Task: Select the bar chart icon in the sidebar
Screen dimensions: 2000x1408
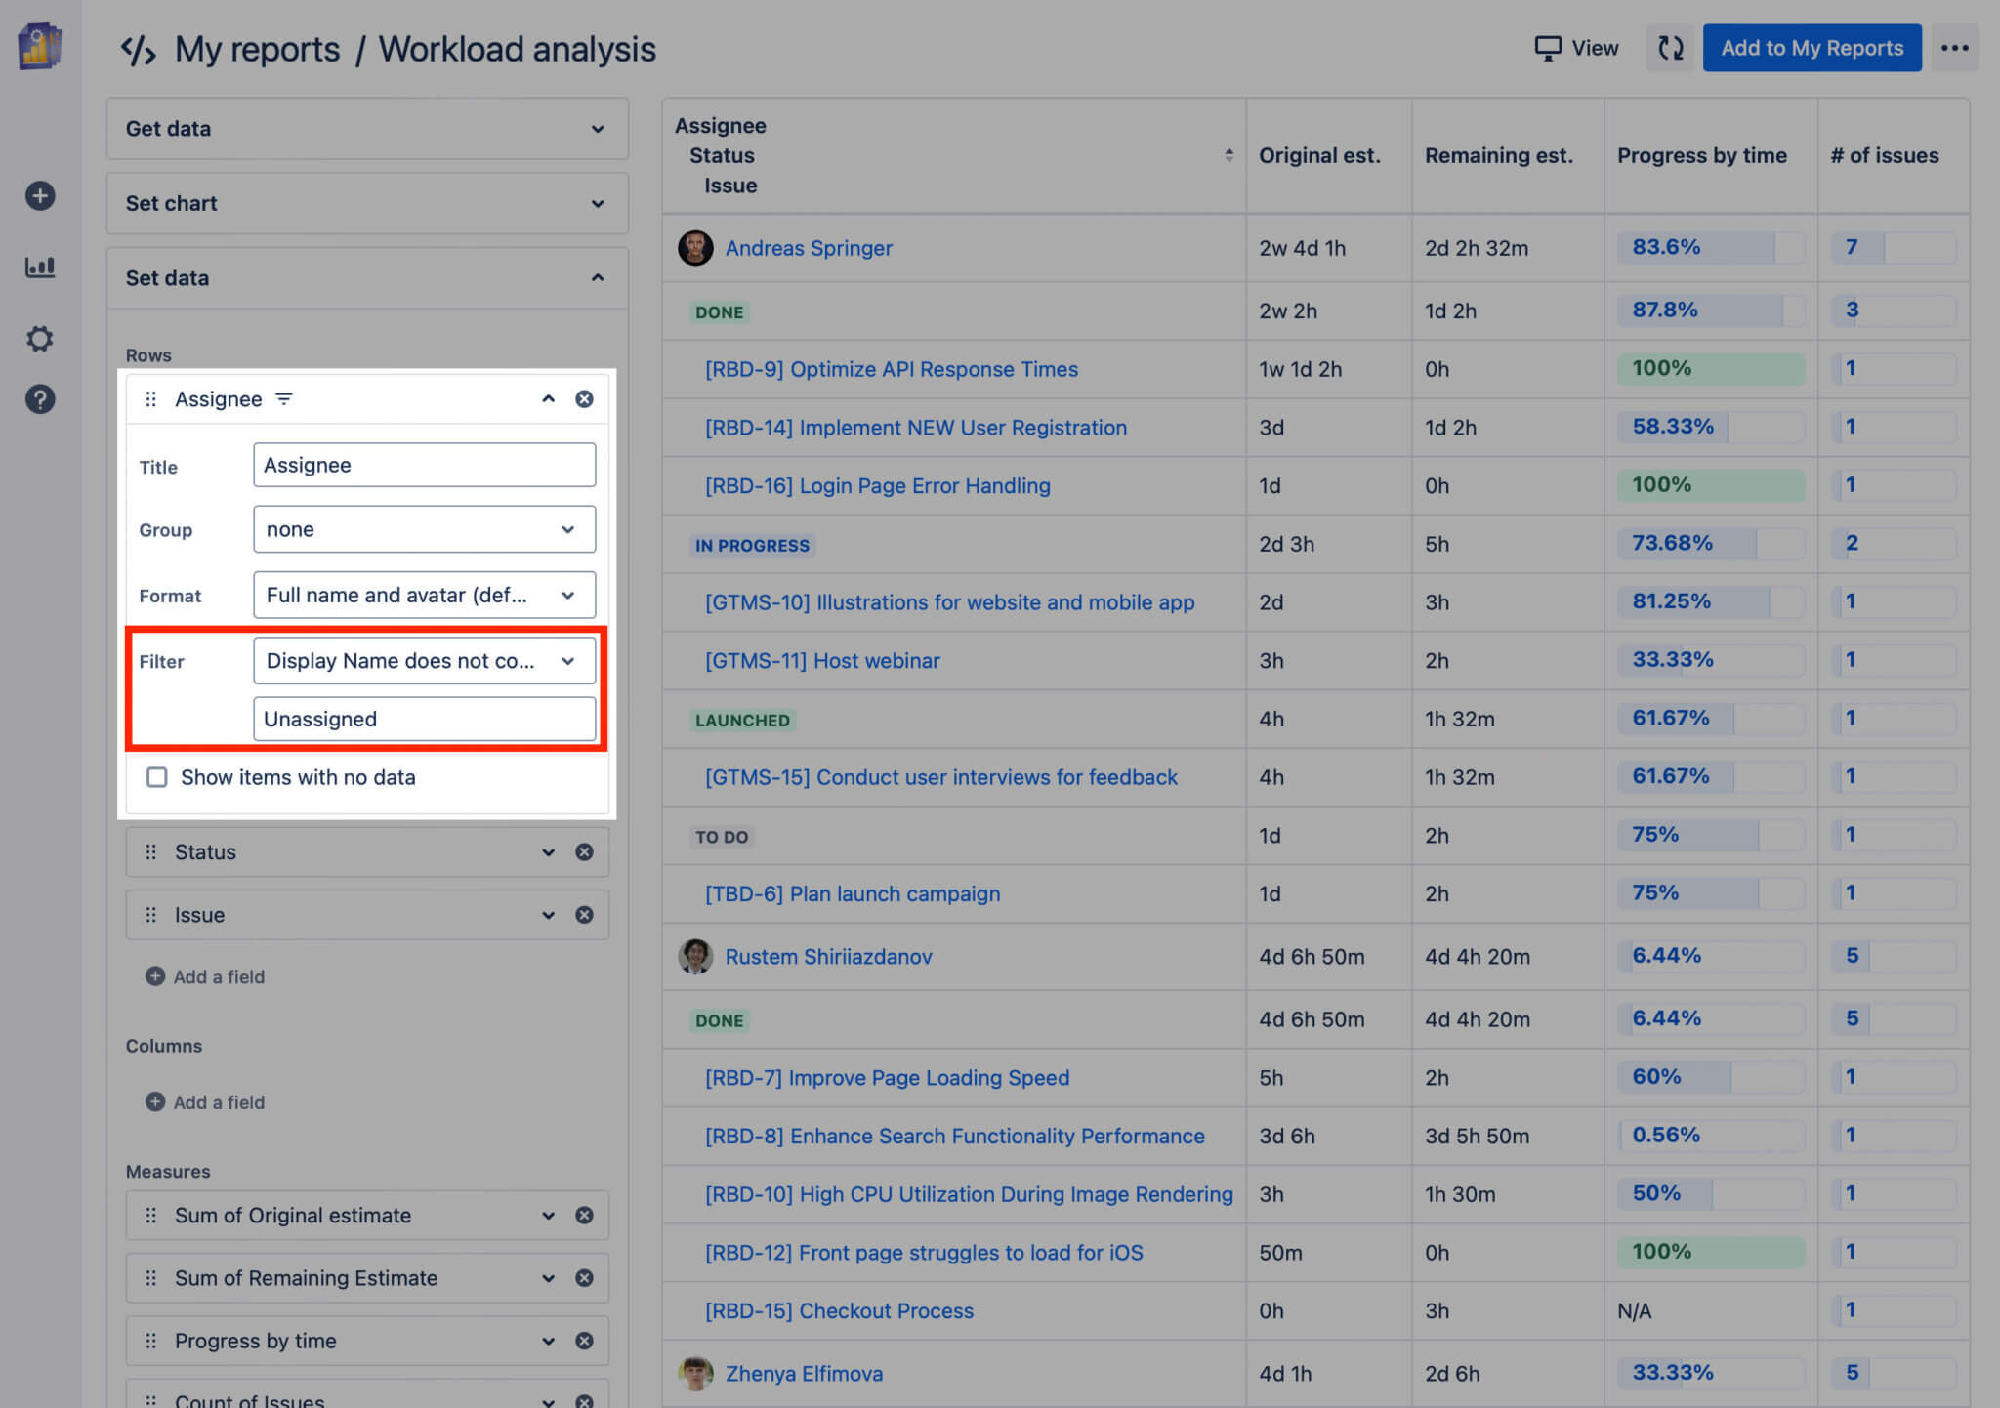Action: pos(39,267)
